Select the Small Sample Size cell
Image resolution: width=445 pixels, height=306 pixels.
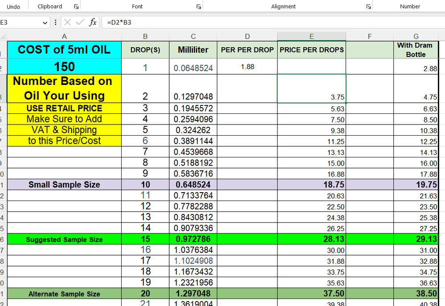coord(64,185)
